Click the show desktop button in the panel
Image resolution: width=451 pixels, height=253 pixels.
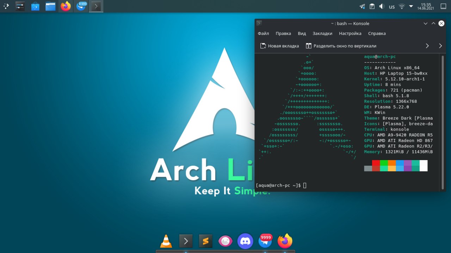point(443,6)
